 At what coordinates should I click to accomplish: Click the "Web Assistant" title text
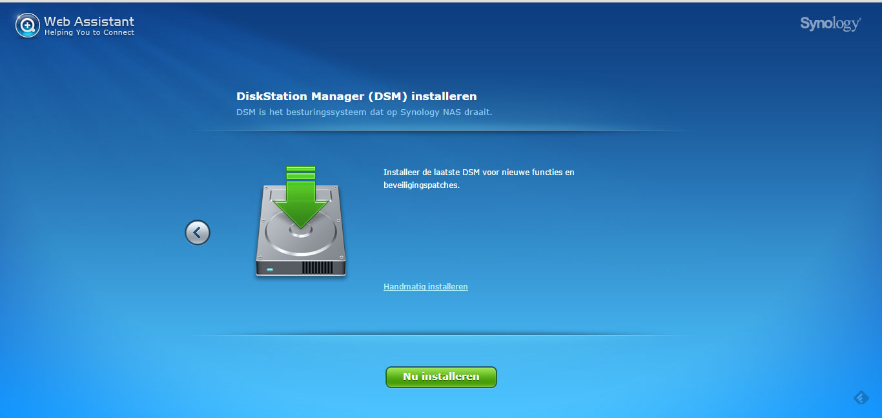(89, 21)
